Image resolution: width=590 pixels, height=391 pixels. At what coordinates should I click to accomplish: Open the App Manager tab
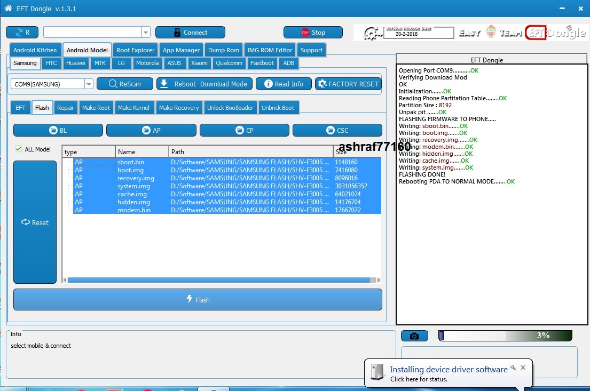coord(181,50)
